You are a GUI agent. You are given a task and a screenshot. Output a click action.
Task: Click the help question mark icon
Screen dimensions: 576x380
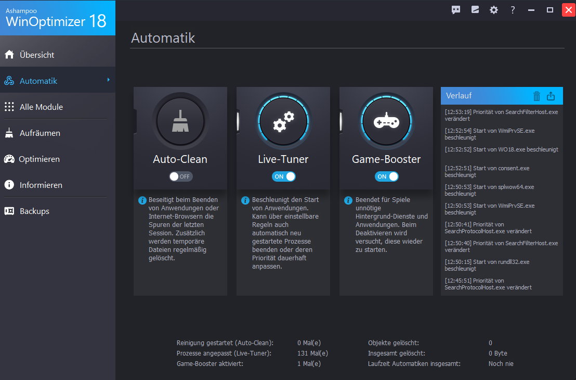click(513, 10)
